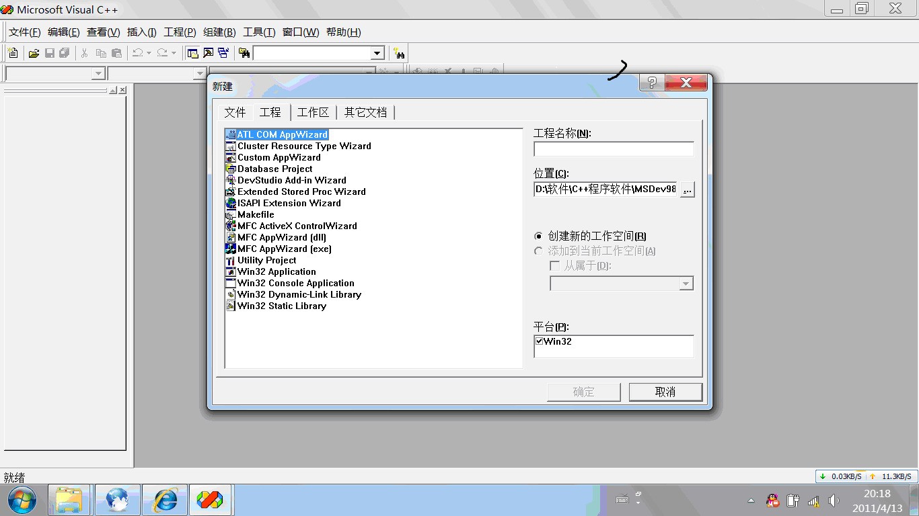Toggle the Workspace window toolbar icon
This screenshot has height=516, width=919.
pyautogui.click(x=193, y=53)
